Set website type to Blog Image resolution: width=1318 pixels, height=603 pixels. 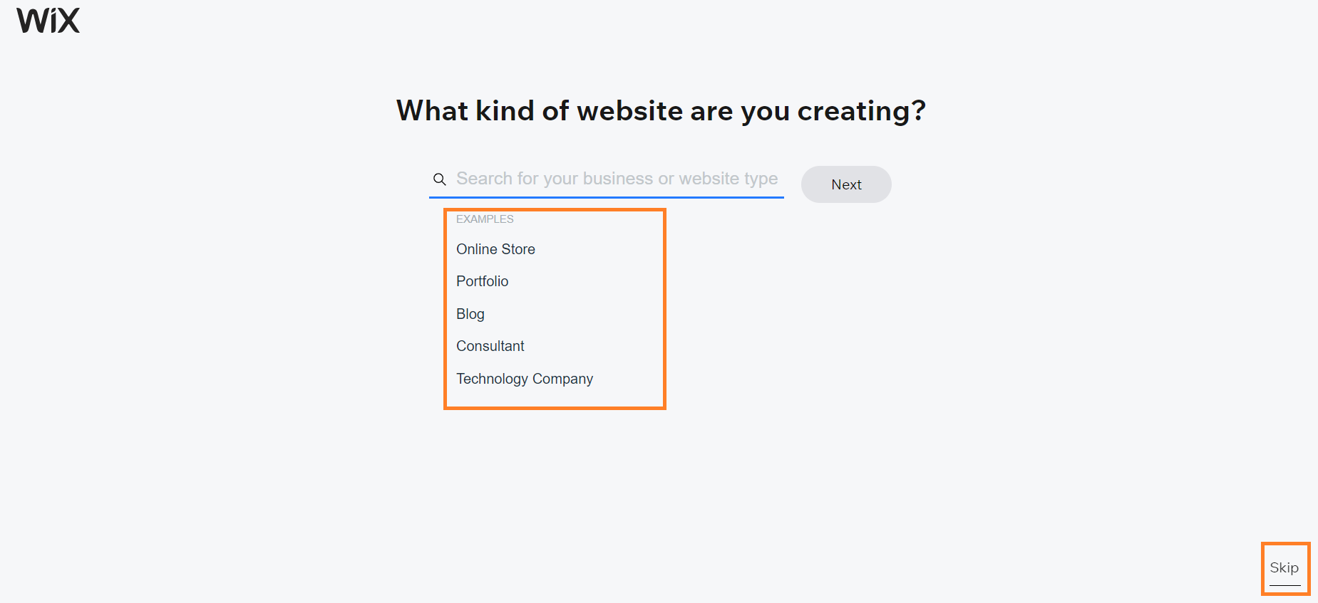click(470, 314)
